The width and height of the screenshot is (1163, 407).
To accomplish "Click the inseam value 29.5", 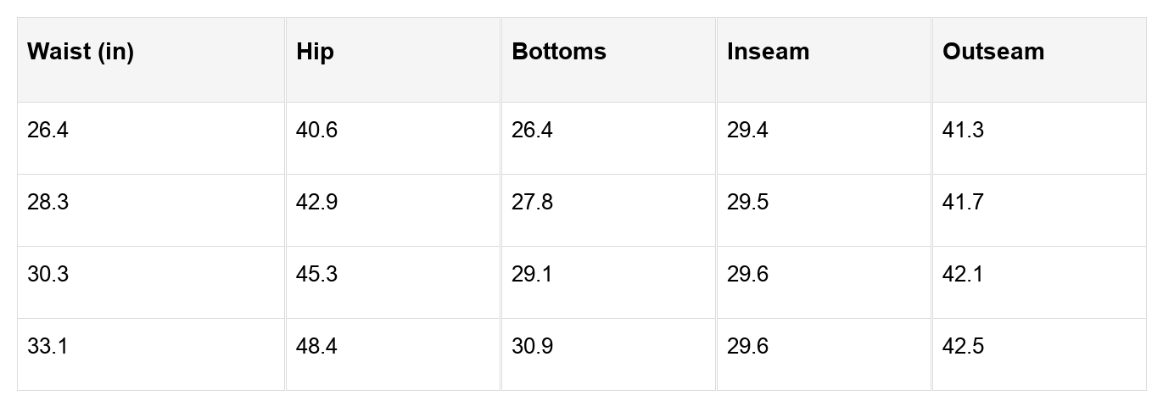I will tap(747, 203).
